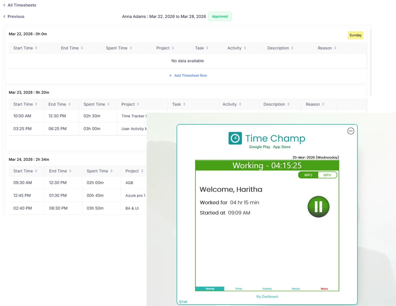Pause the working timer
396x306 pixels.
tap(318, 207)
